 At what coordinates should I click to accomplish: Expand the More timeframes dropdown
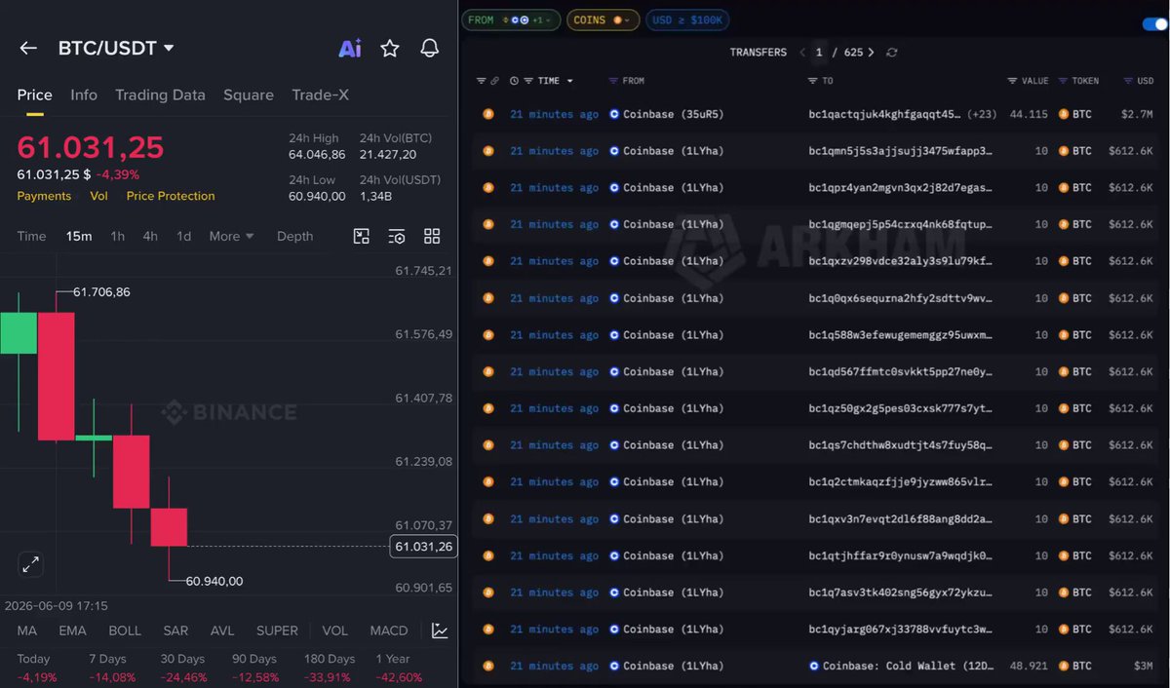(x=231, y=236)
